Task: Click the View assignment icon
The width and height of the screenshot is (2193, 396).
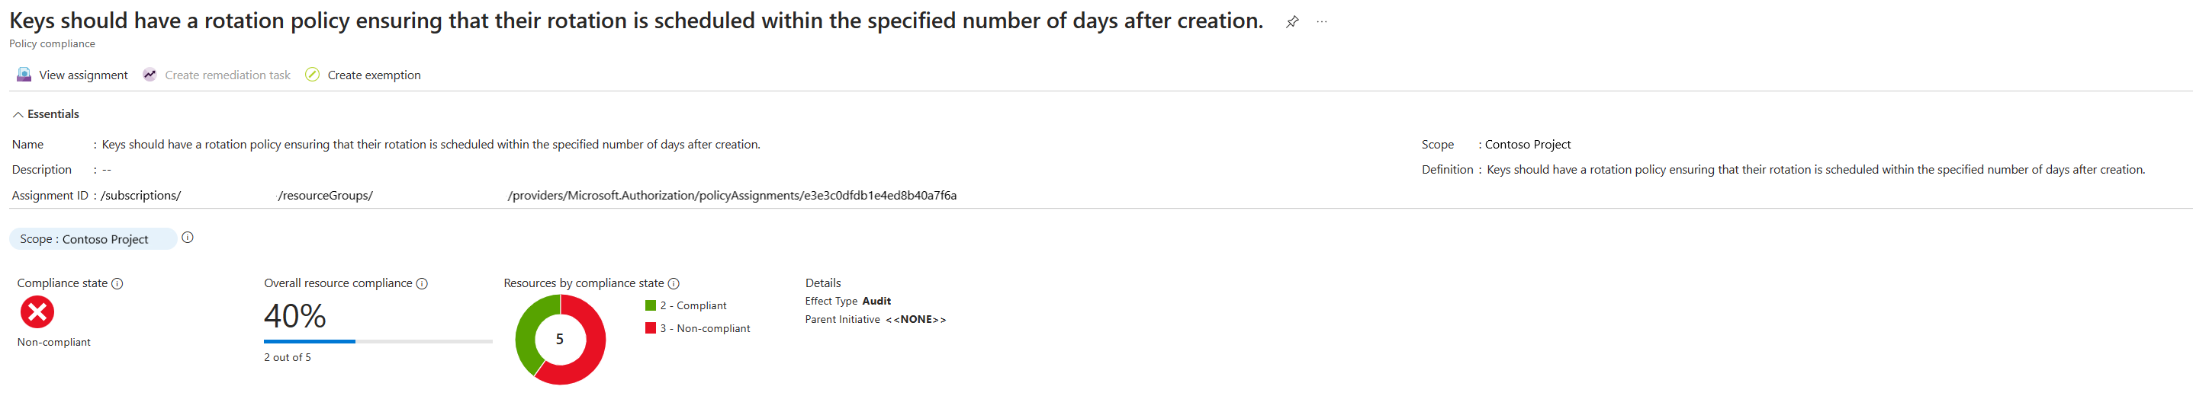Action: 24,75
